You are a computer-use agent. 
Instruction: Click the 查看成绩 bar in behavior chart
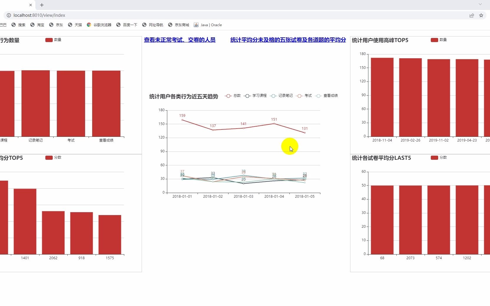tap(106, 104)
